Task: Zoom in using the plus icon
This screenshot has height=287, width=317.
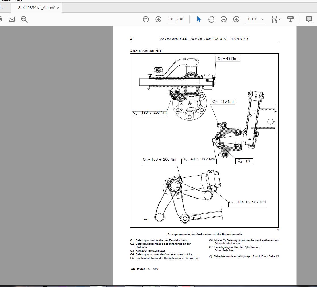Action: coord(236,19)
